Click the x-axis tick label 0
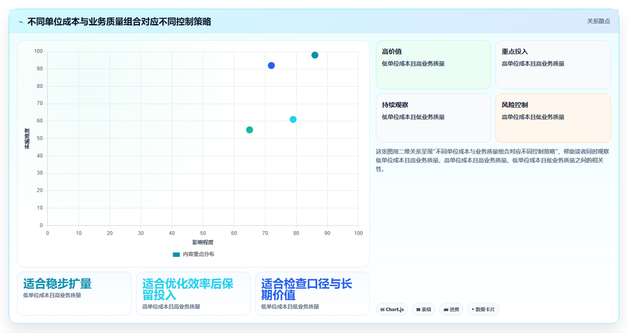Screen dimensions: 628x333 pos(47,233)
